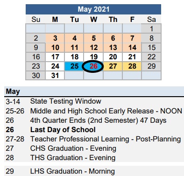The image size is (184, 176).
Task: Click LHS Graduation - Morning entry
Action: (72, 171)
